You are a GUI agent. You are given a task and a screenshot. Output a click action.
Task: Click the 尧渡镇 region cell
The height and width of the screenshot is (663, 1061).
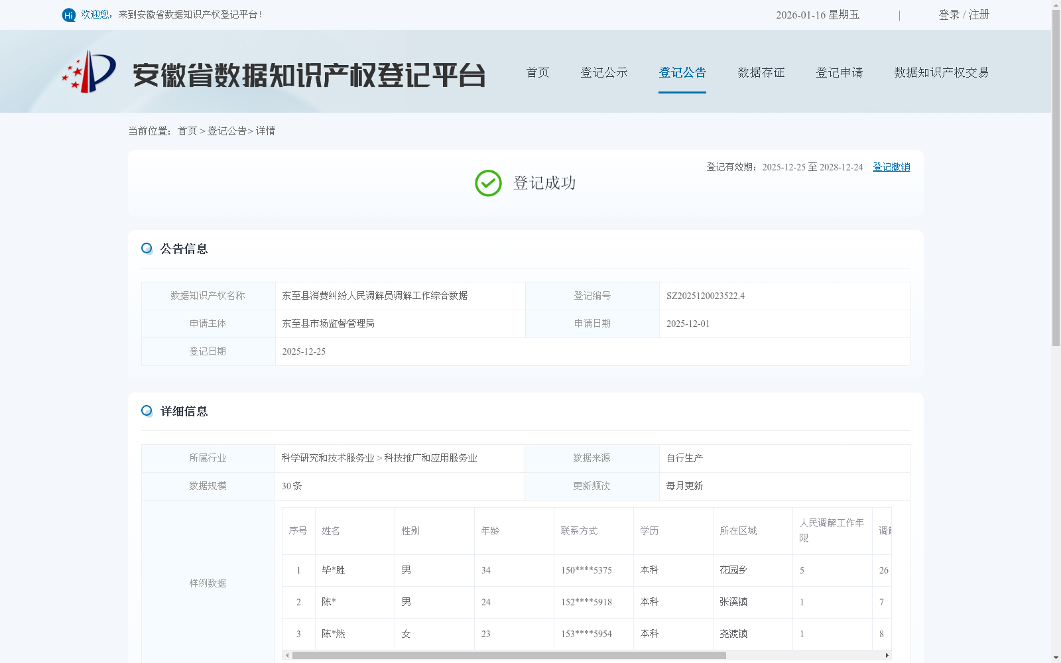(733, 634)
